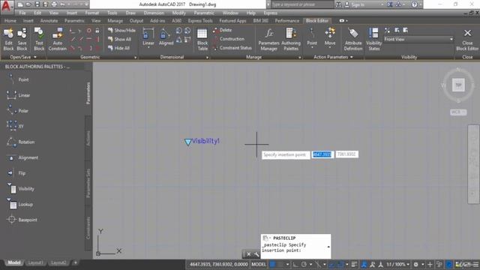This screenshot has height=270, width=480.
Task: Click Attribute Definition tool
Action: [353, 39]
